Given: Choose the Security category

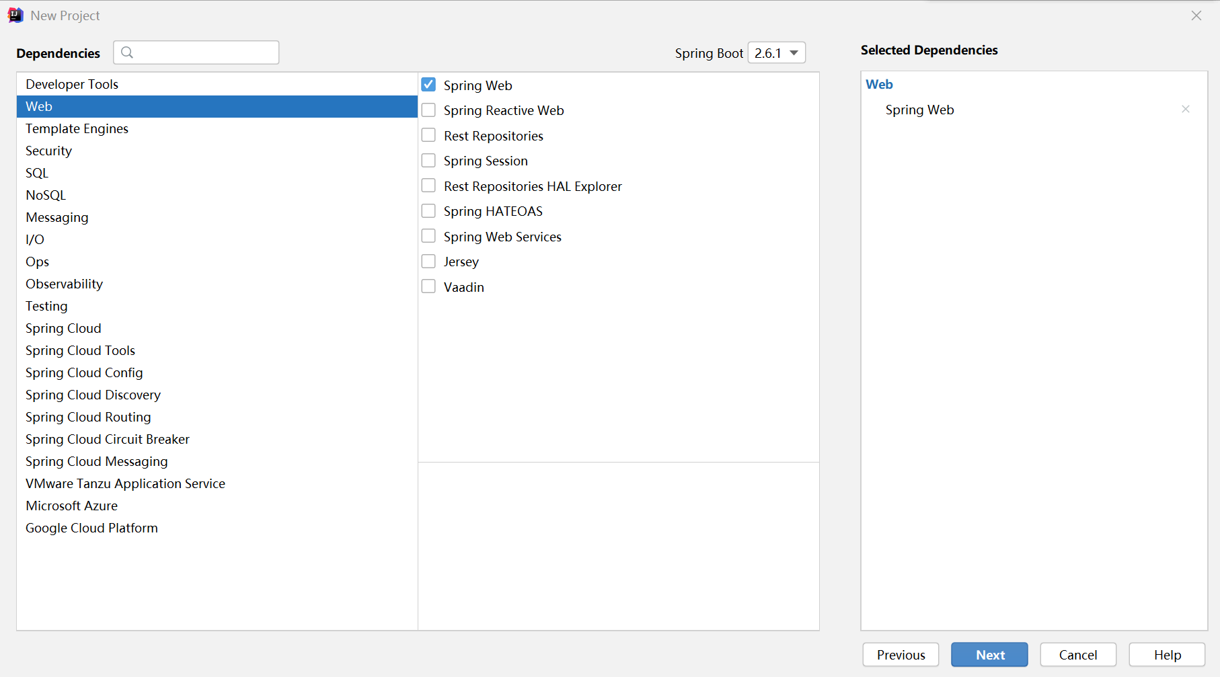Looking at the screenshot, I should tap(217, 151).
